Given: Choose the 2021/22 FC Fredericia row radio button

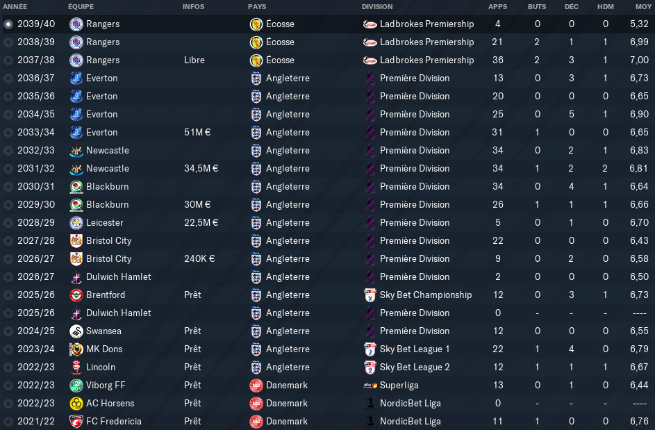Looking at the screenshot, I should (8, 421).
